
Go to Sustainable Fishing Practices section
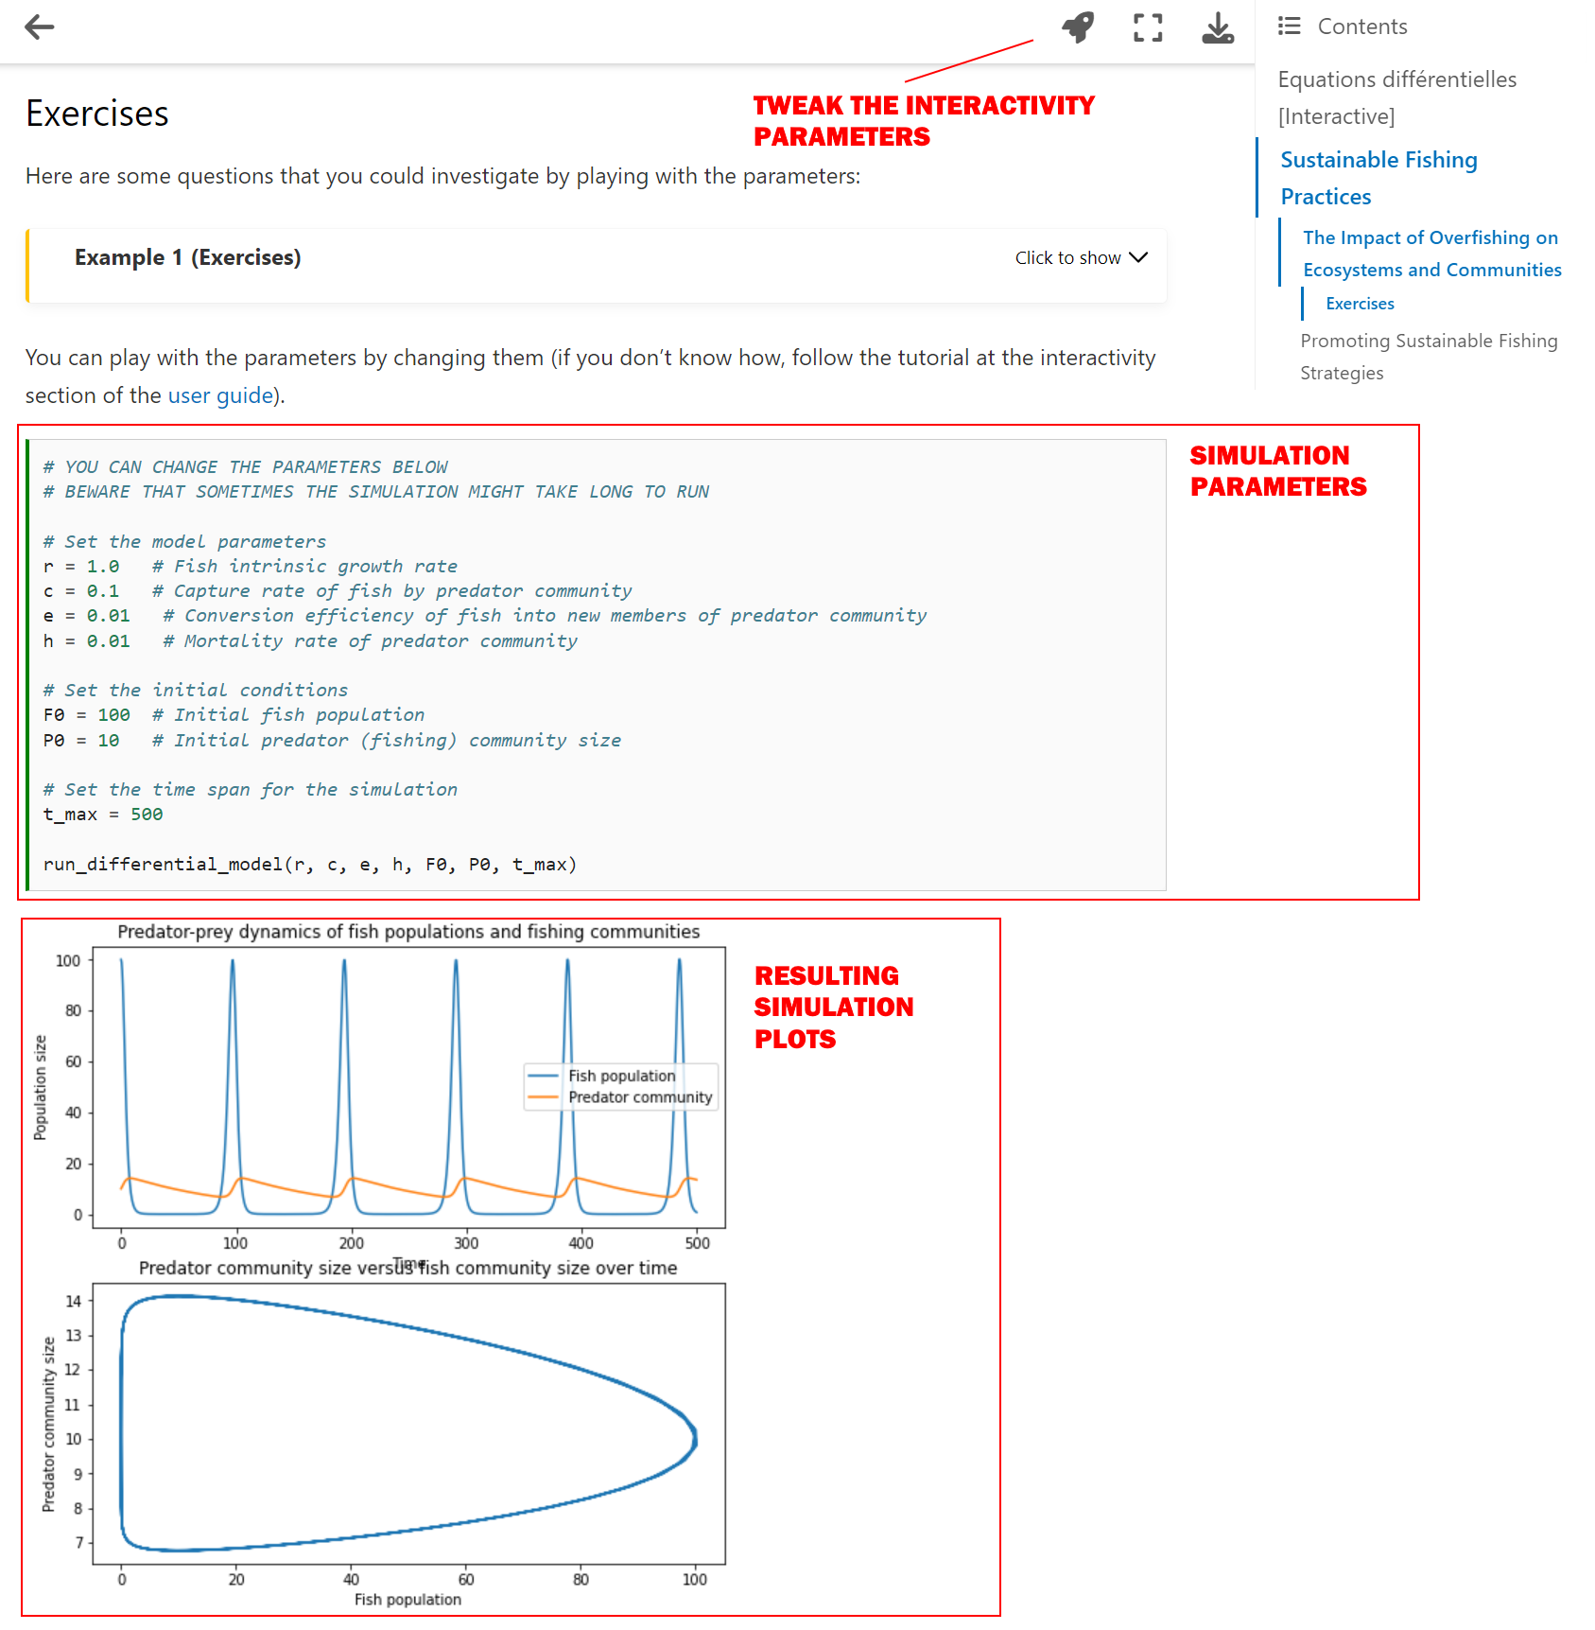pos(1378,178)
